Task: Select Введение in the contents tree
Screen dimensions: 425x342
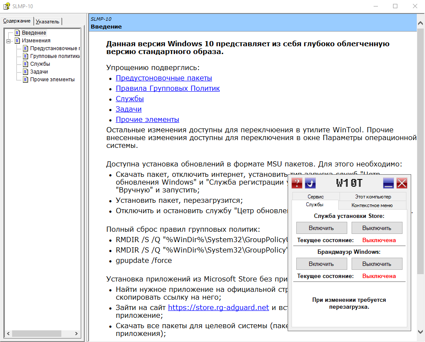Action: (34, 33)
